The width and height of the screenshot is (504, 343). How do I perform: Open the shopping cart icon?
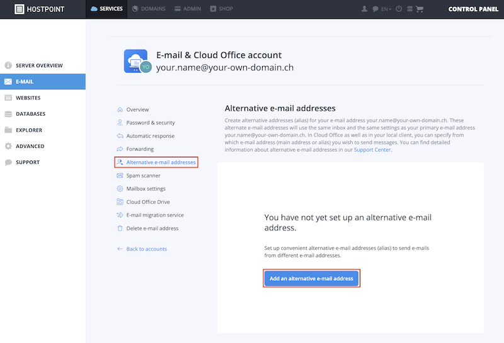[419, 9]
